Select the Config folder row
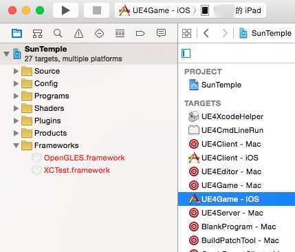This screenshot has height=252, width=295. coord(89,83)
